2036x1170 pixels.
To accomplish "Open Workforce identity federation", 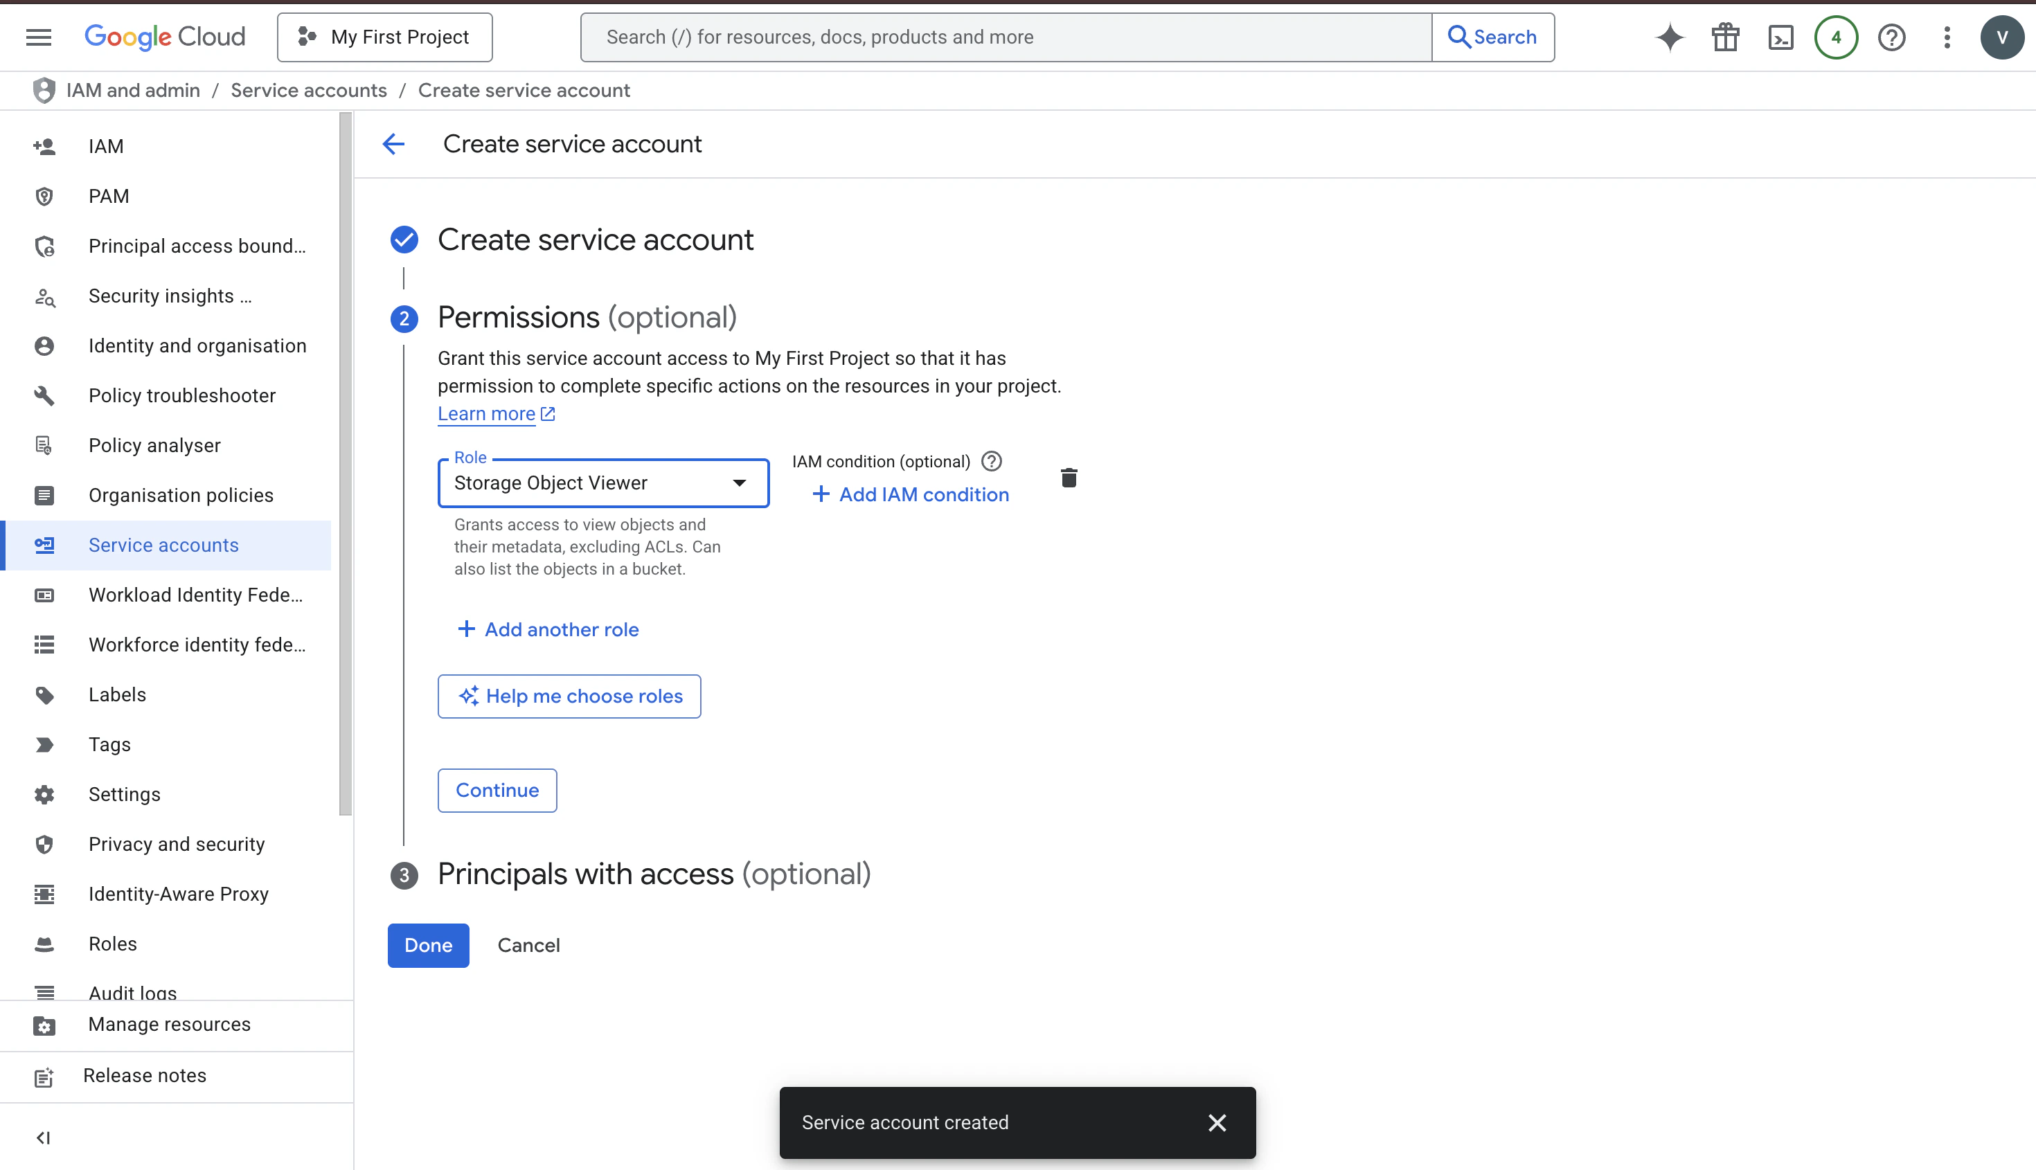I will point(166,645).
